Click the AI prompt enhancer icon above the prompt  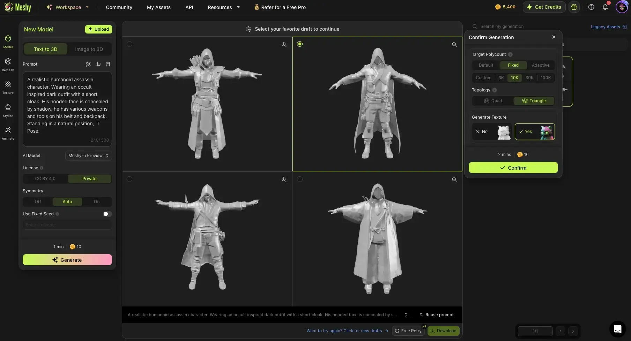click(88, 64)
